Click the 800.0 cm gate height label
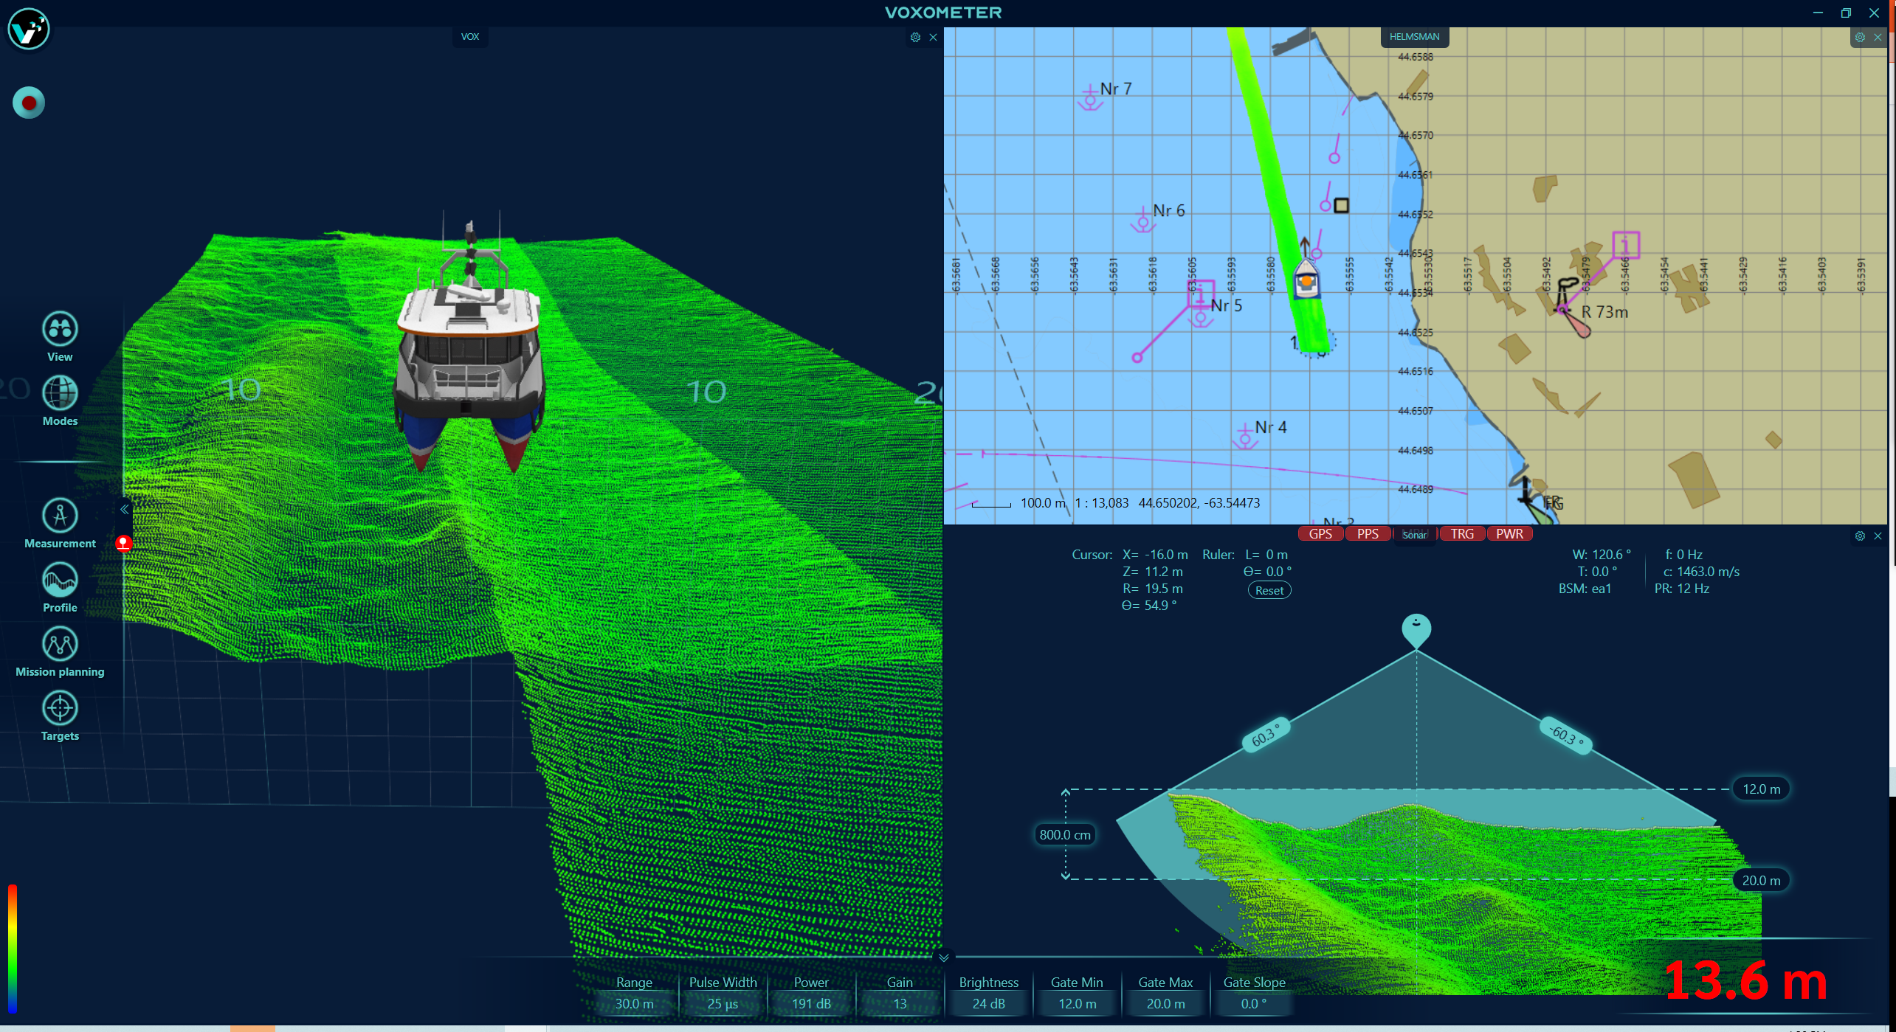Screen dimensions: 1896x1032 (1065, 835)
